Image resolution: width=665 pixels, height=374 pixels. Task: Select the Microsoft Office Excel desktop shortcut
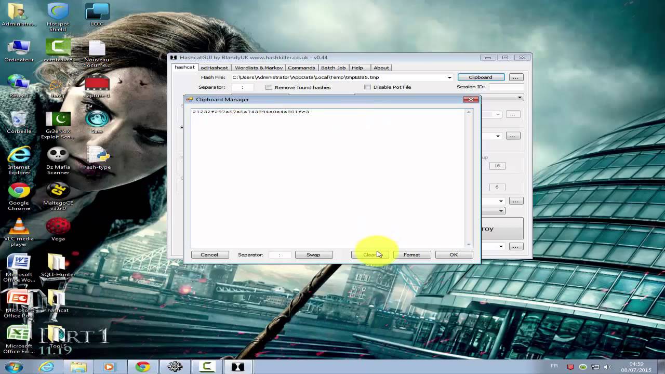[x=19, y=340]
